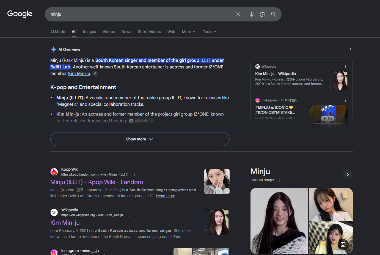Image resolution: width=380 pixels, height=255 pixels.
Task: Open the Wikipedia Kim_Min-ju result three-dot menu
Action: point(129,215)
